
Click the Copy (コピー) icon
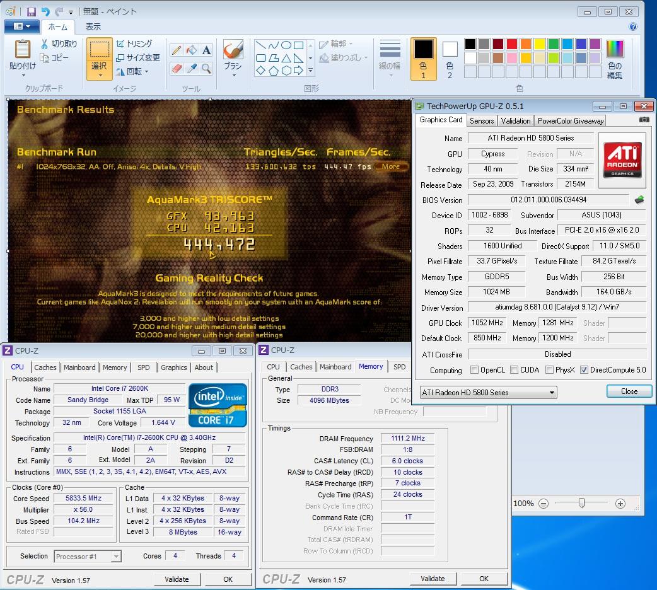(44, 57)
